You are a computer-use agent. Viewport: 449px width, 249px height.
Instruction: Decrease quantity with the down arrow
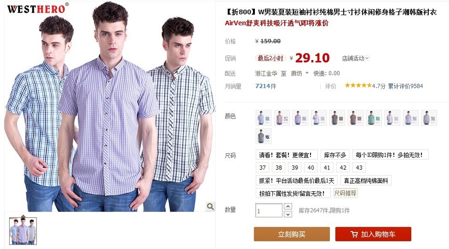(288, 214)
